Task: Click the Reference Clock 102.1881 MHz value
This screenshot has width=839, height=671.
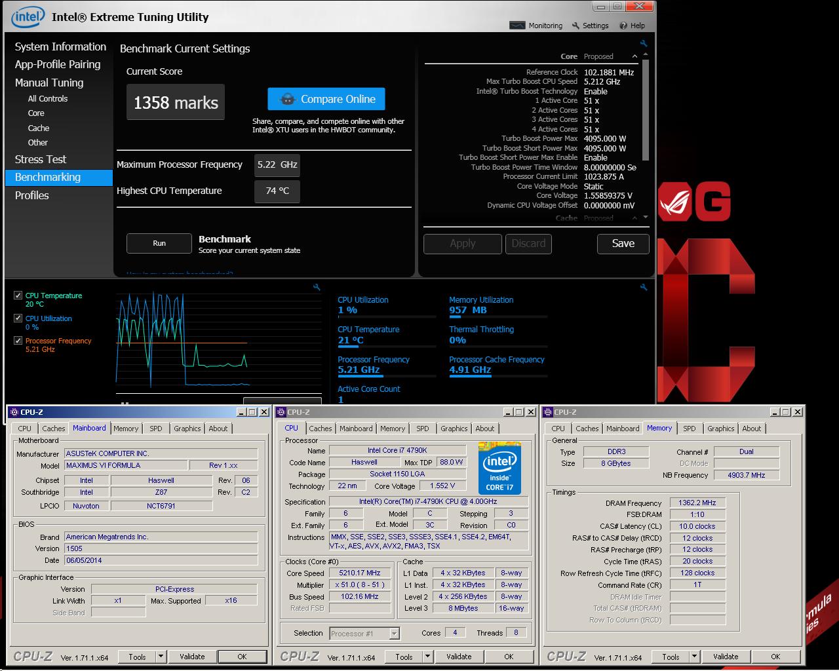Action: click(x=609, y=73)
